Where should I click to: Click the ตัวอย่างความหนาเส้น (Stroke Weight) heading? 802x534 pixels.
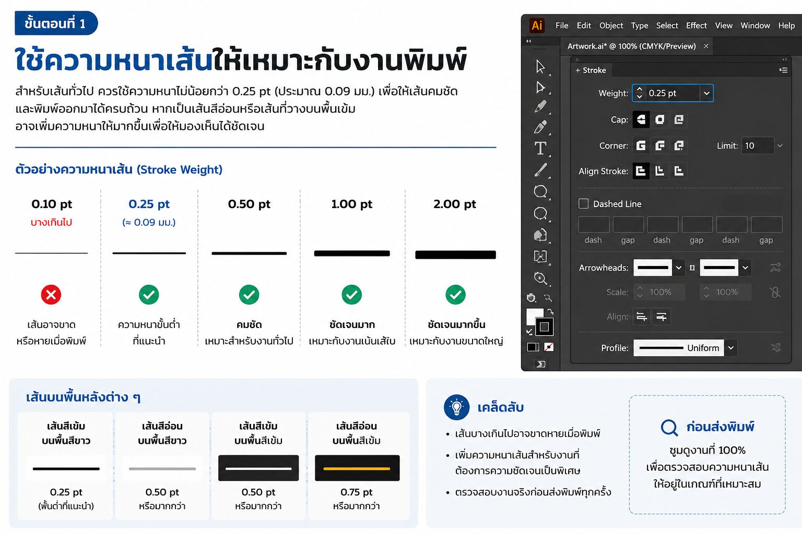119,169
